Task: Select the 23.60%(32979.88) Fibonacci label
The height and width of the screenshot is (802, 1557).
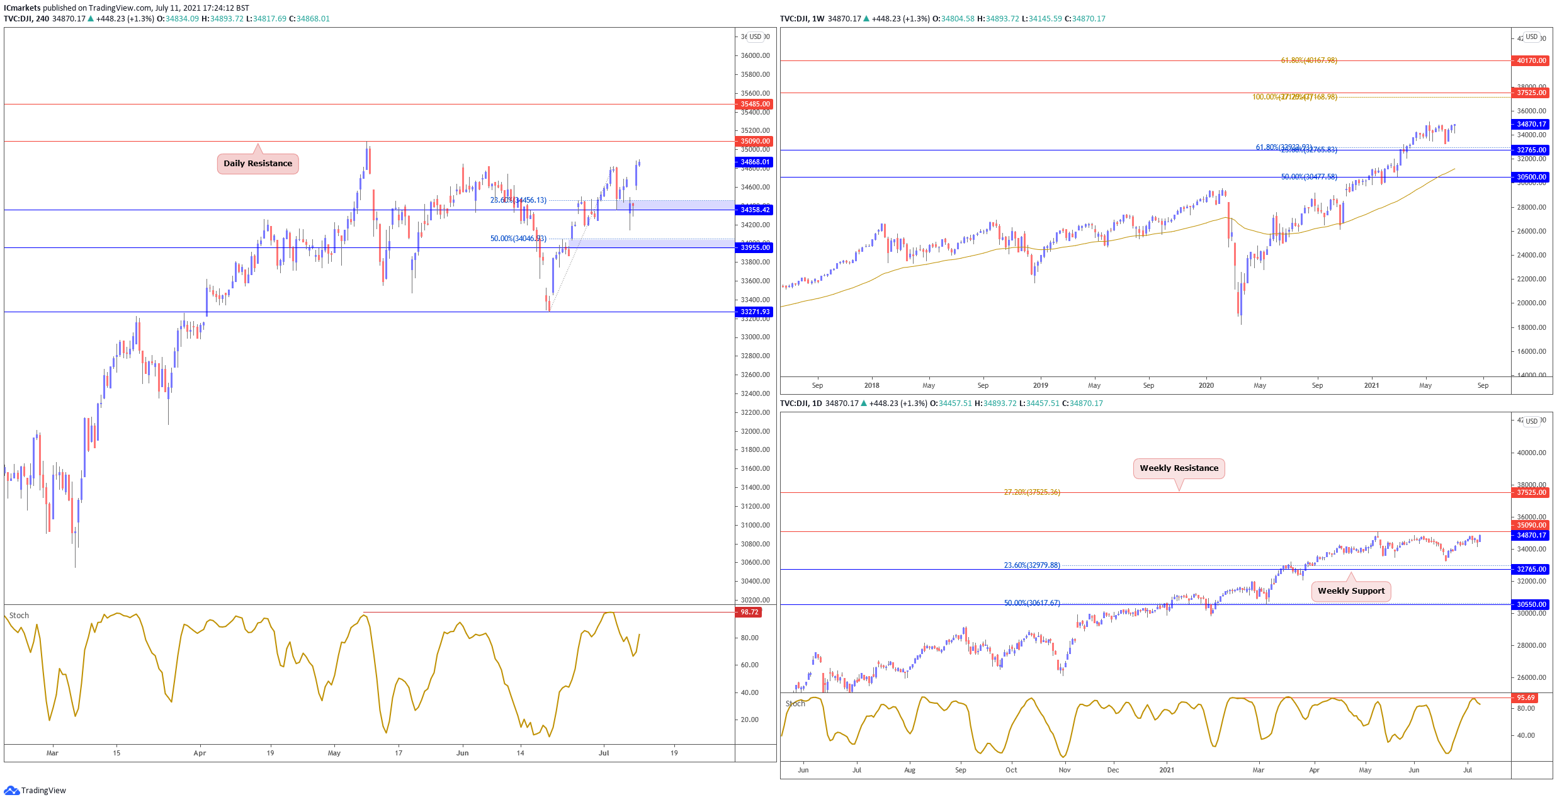Action: click(1032, 566)
